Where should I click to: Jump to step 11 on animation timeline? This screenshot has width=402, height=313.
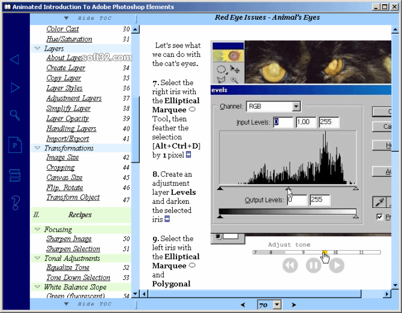[361, 252]
